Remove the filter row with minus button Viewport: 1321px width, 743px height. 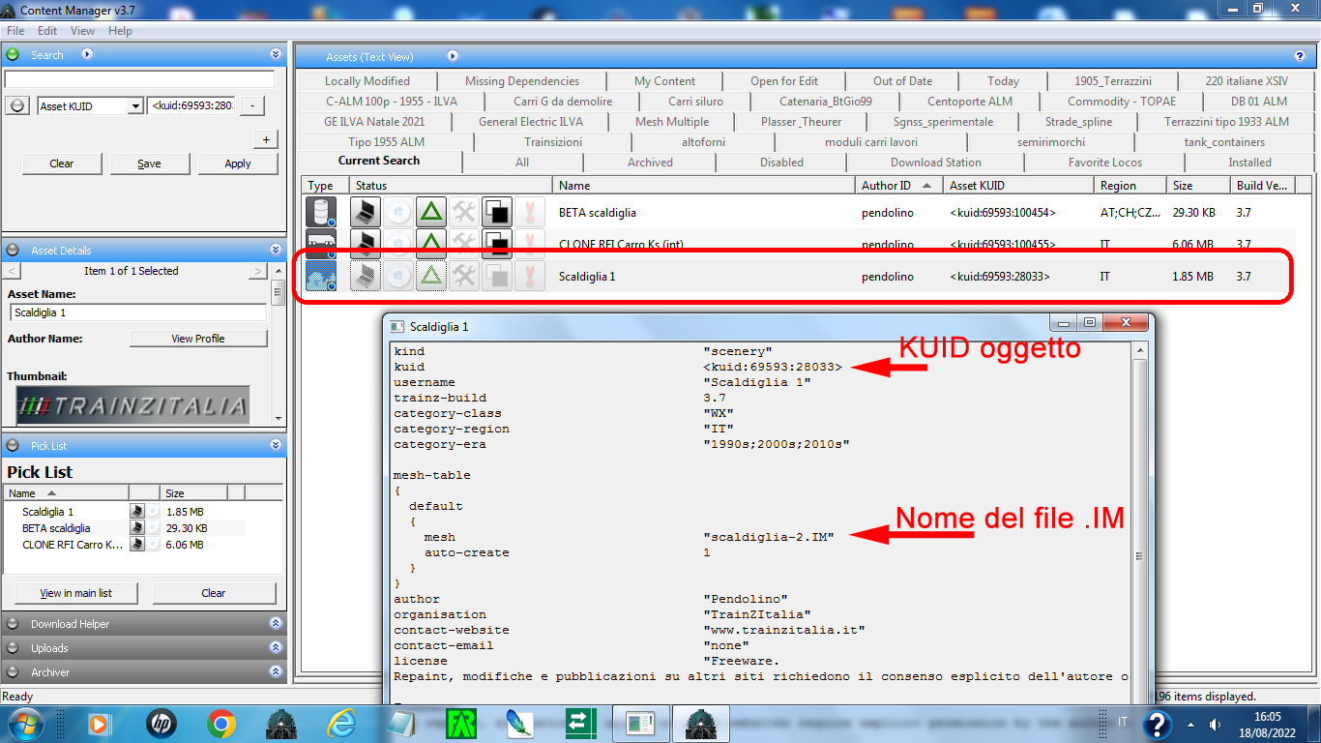coord(251,105)
